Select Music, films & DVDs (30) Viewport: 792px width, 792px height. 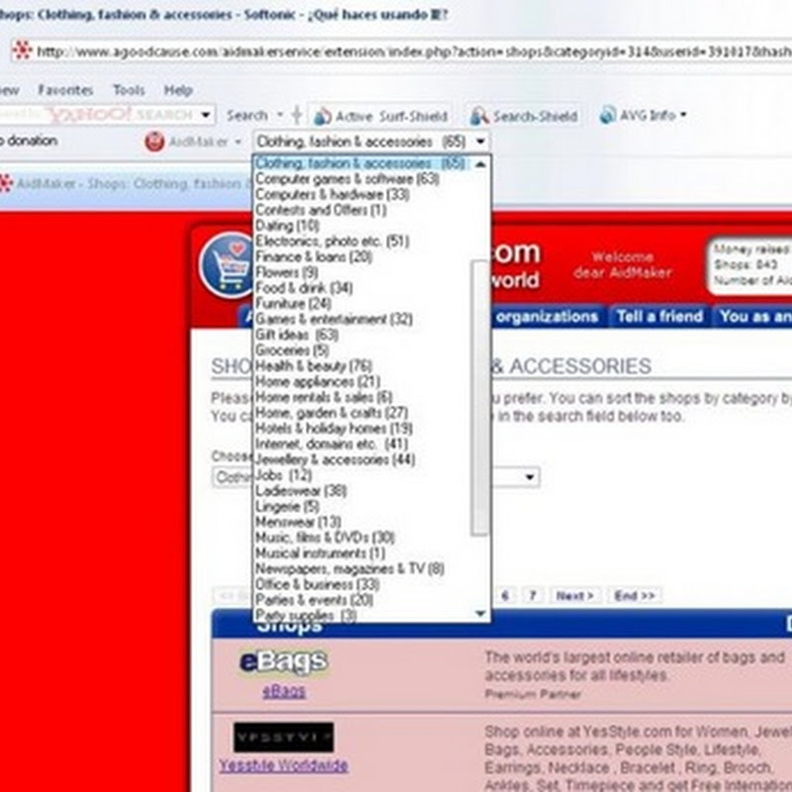pos(326,538)
